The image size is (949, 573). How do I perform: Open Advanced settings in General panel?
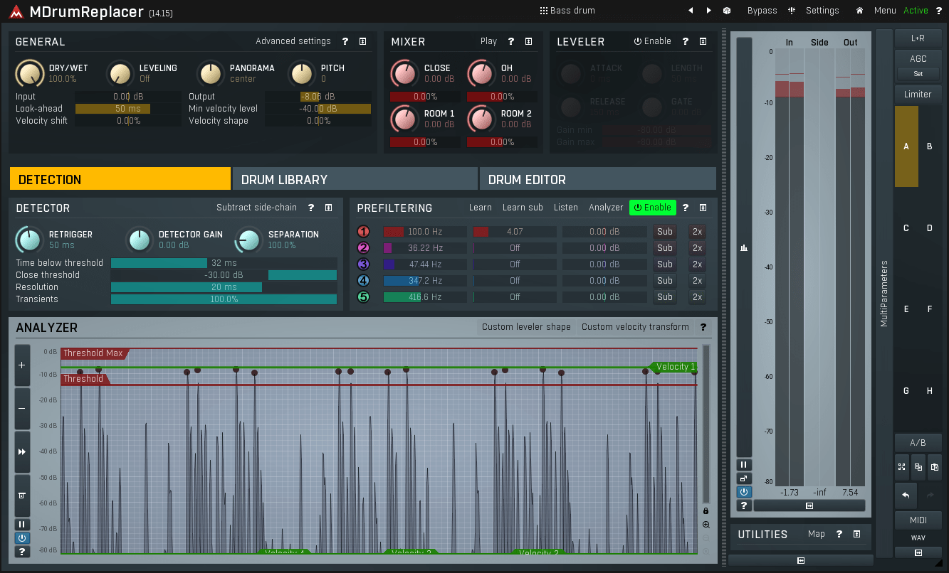293,41
